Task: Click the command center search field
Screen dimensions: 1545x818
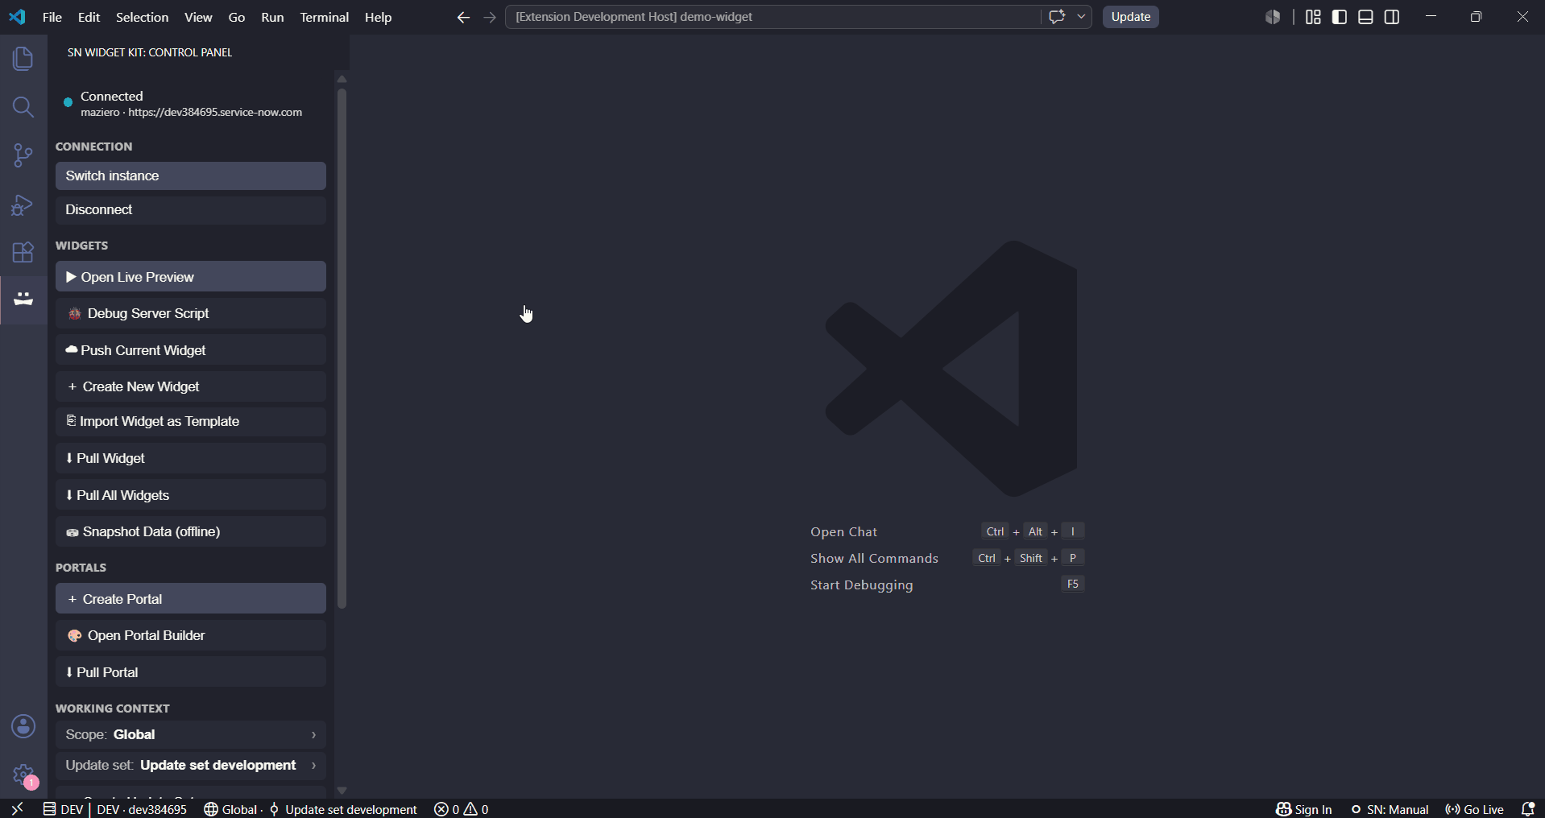Action: click(772, 17)
